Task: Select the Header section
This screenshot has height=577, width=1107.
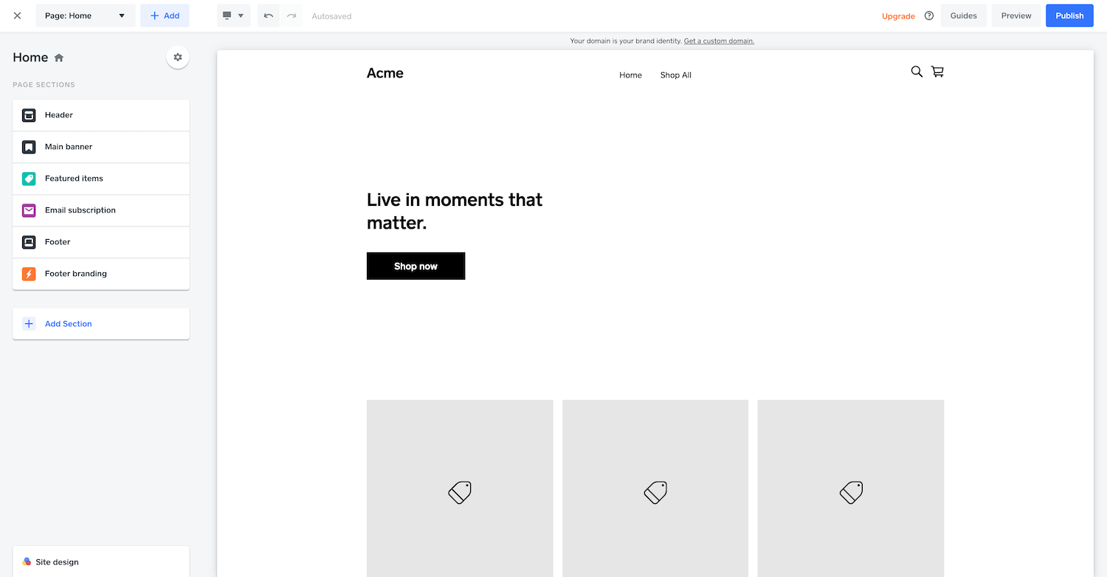Action: pos(101,115)
